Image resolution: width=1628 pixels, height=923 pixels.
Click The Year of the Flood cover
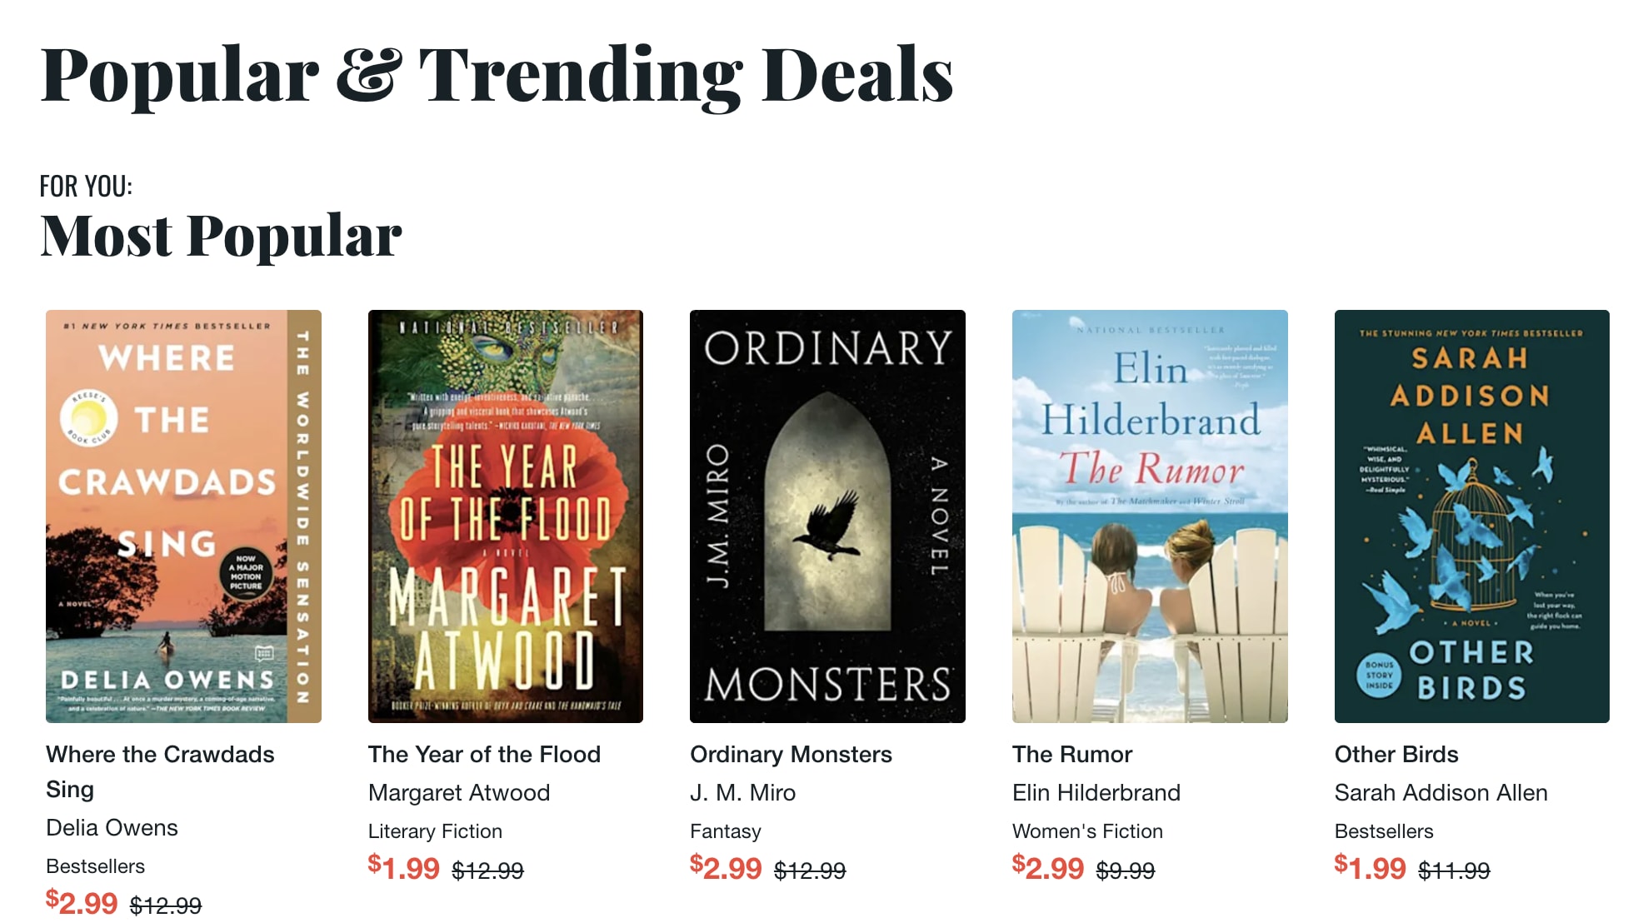click(505, 516)
